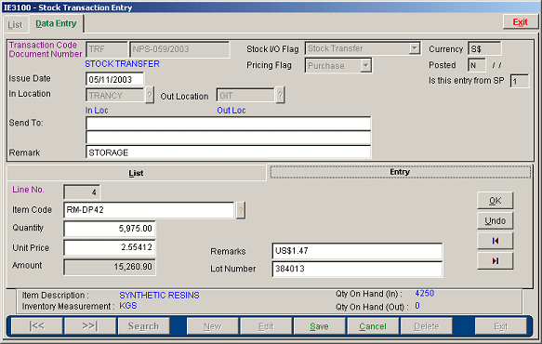Click the second Send To line field
542x344 pixels.
point(228,138)
